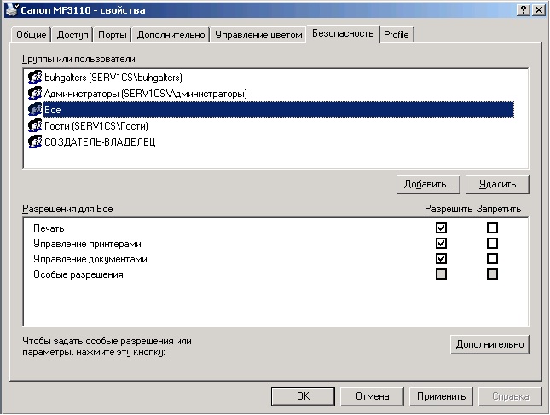Click the Администраторы group icon

point(35,93)
